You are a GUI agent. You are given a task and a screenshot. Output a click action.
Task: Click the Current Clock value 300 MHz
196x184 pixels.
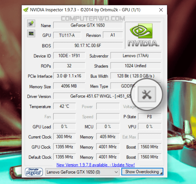(x=65, y=137)
